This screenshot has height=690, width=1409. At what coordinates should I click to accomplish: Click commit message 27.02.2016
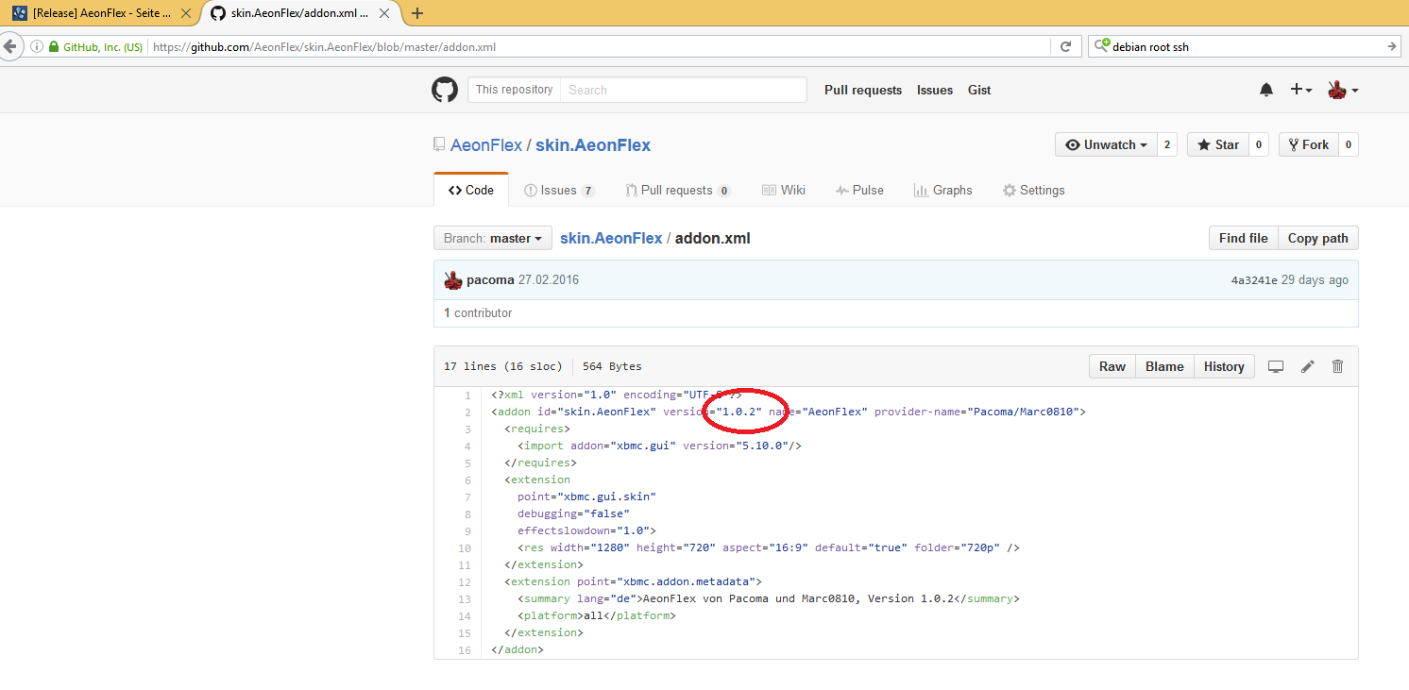(549, 280)
